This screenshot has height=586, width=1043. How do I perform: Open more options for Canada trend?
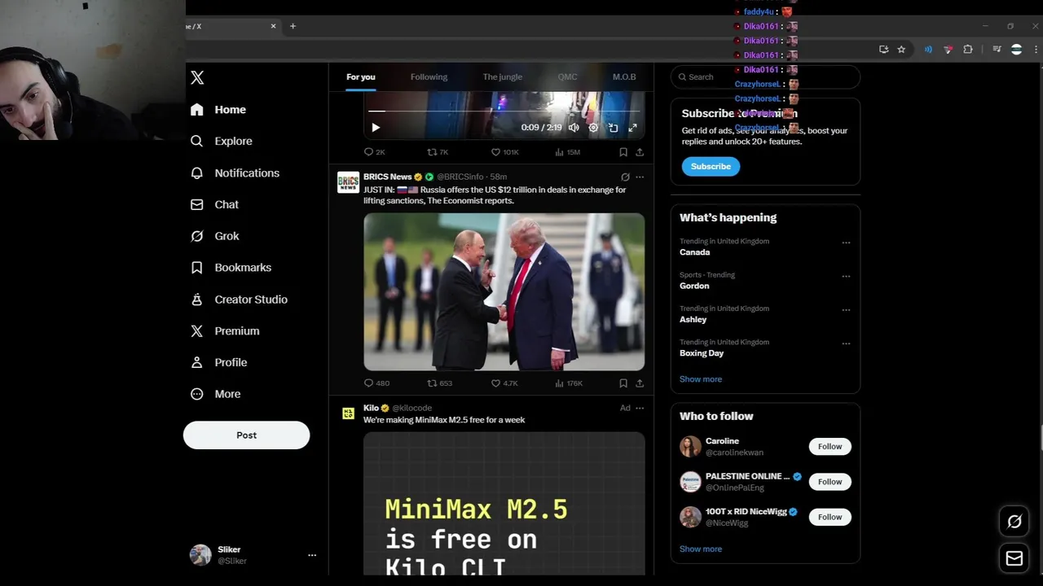click(x=846, y=243)
